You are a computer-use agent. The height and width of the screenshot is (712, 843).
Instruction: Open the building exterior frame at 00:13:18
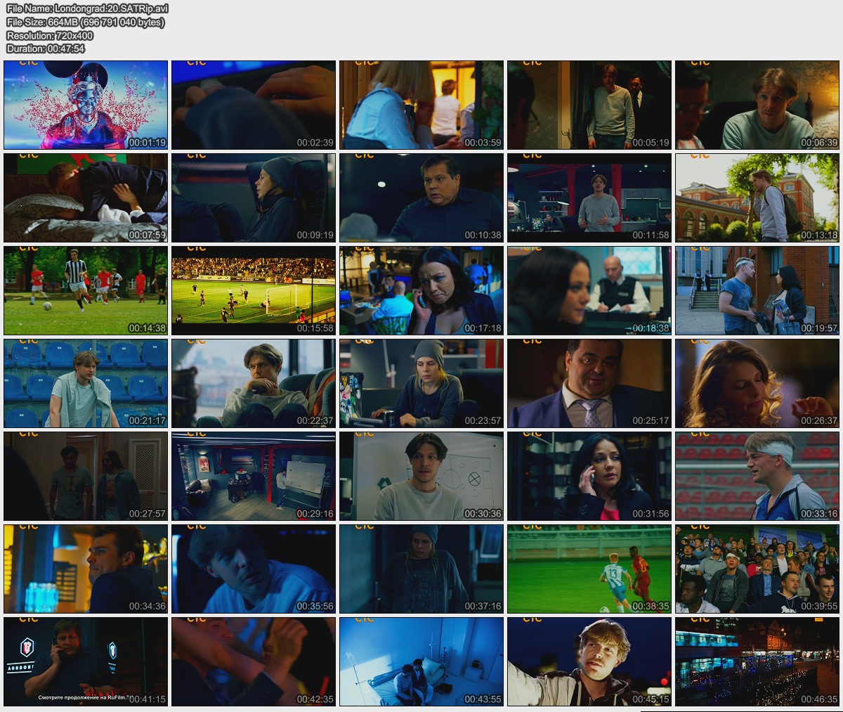click(x=757, y=198)
